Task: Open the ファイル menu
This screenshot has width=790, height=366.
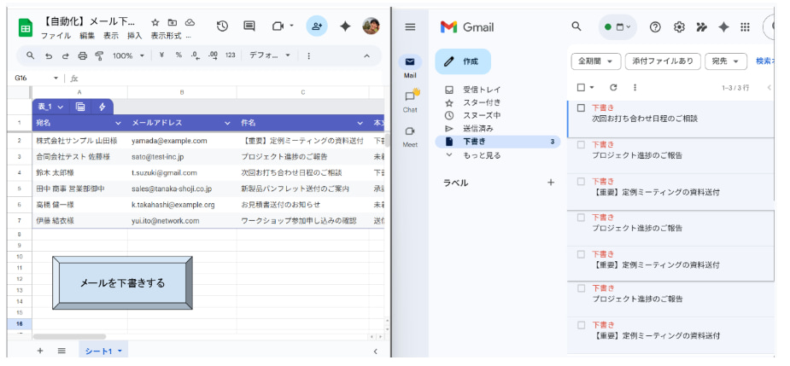Action: tap(56, 36)
